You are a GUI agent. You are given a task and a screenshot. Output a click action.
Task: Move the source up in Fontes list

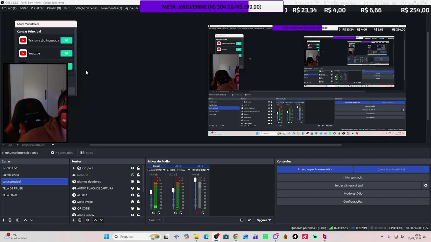pos(95,220)
